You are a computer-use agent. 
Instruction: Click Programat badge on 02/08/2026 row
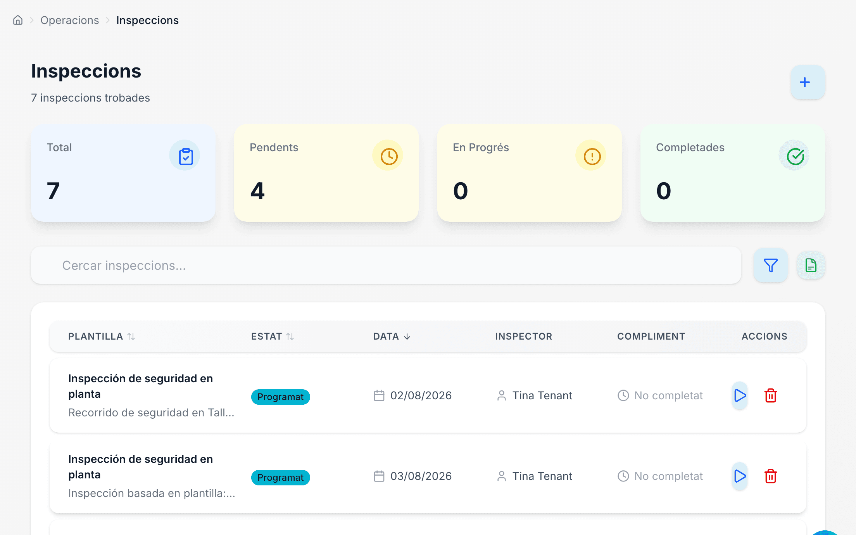tap(280, 397)
